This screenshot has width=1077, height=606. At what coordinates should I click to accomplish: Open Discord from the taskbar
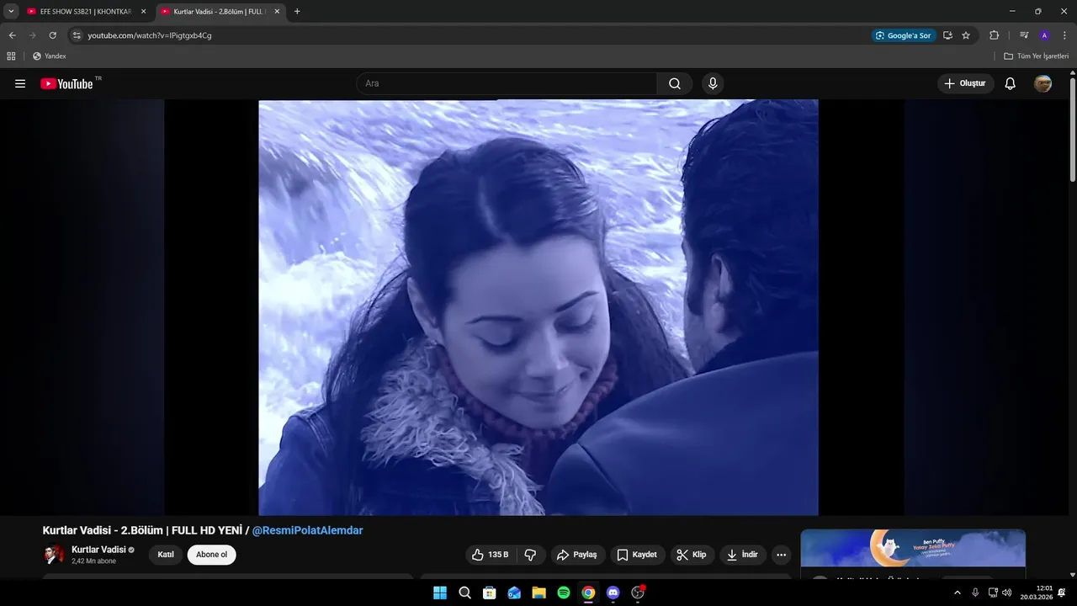coord(613,593)
